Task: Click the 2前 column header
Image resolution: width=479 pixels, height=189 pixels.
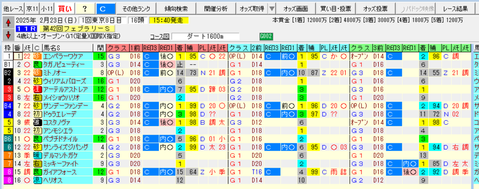Action: [x=258, y=48]
